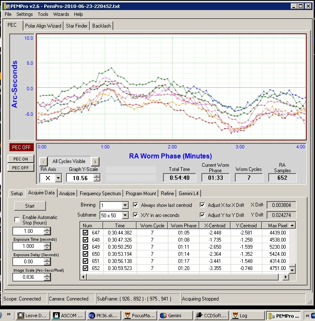Viewport: 315px width, 321px height.
Task: Click Exposure Time input field
Action: pos(28,246)
